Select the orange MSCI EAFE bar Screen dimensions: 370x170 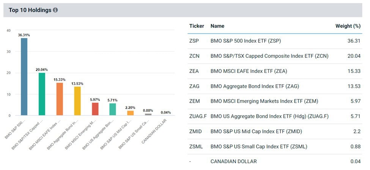(60, 99)
